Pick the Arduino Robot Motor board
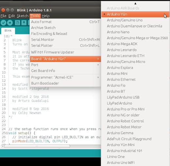Viewport: 170px width, 166px height. tap(135, 127)
